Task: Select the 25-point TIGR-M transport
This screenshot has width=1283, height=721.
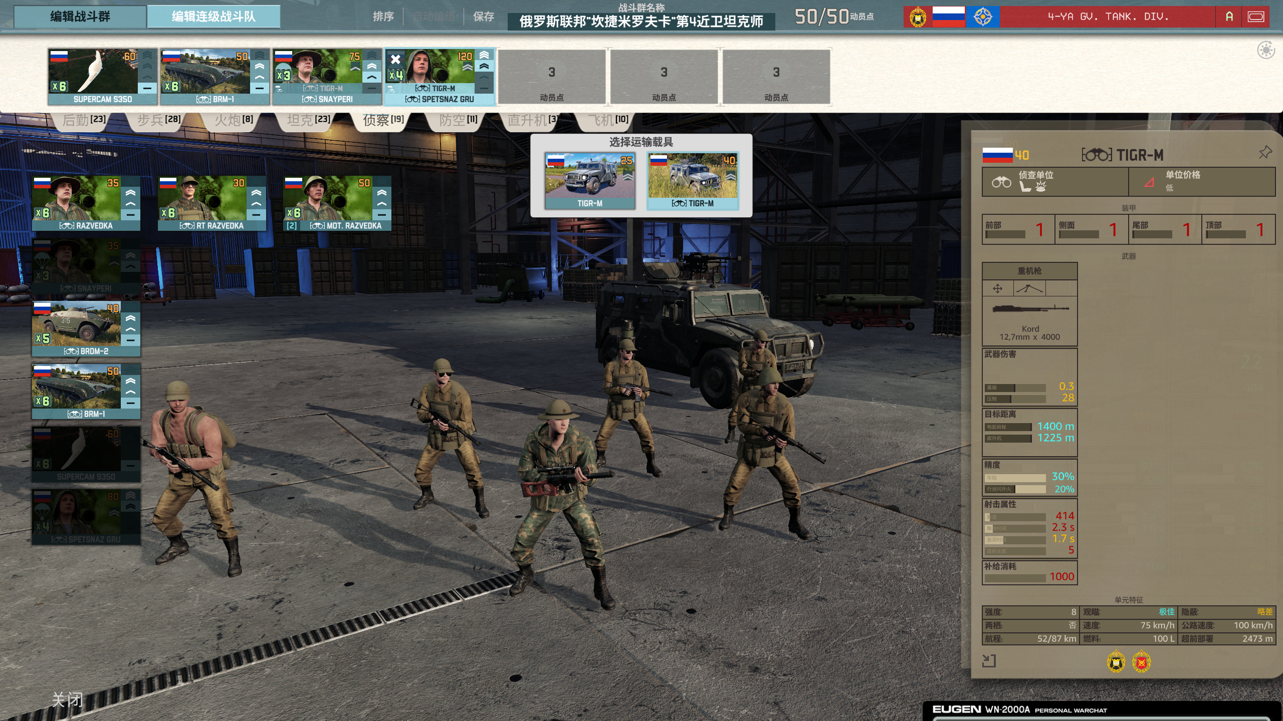Action: click(590, 181)
